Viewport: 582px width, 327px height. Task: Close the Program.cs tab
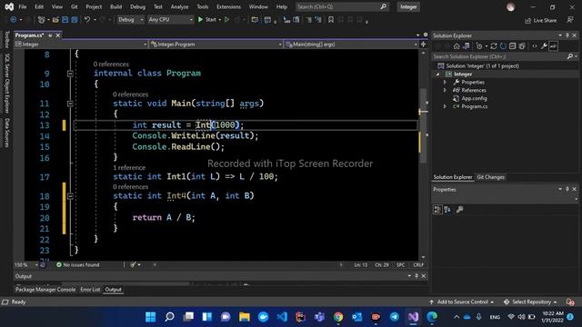tap(58, 35)
